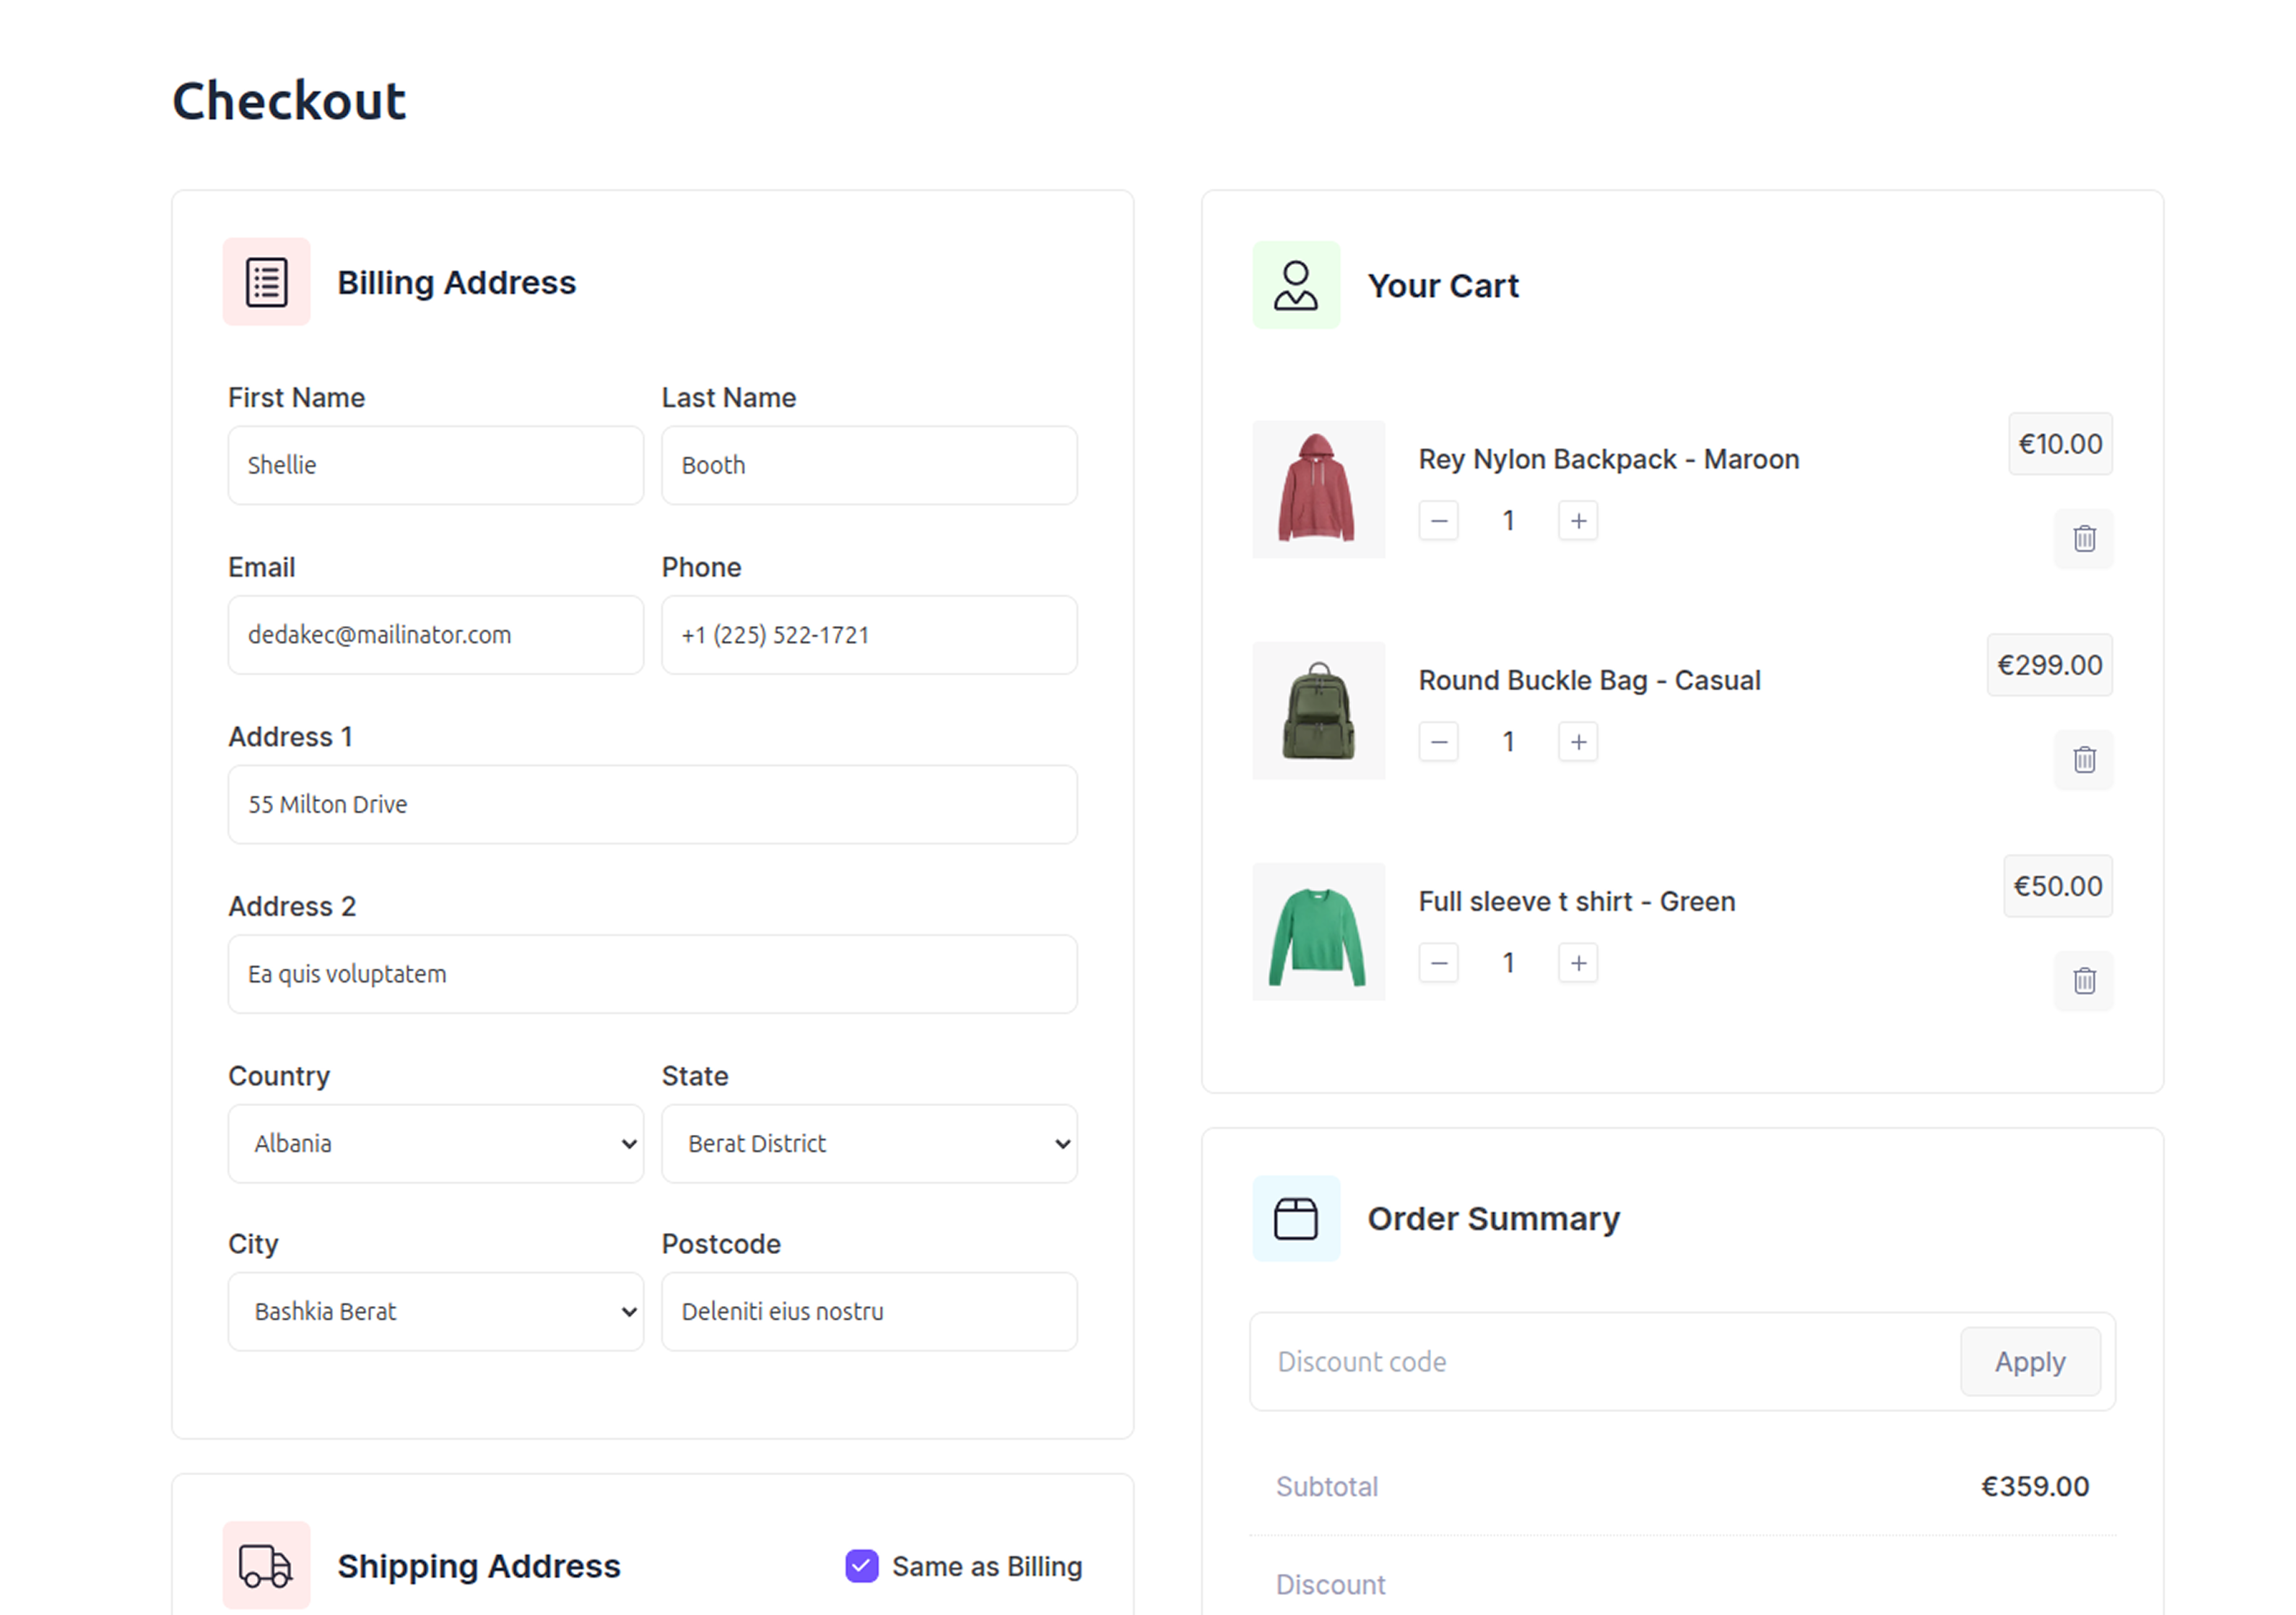Click the green t shirt thumbnail

click(x=1318, y=932)
